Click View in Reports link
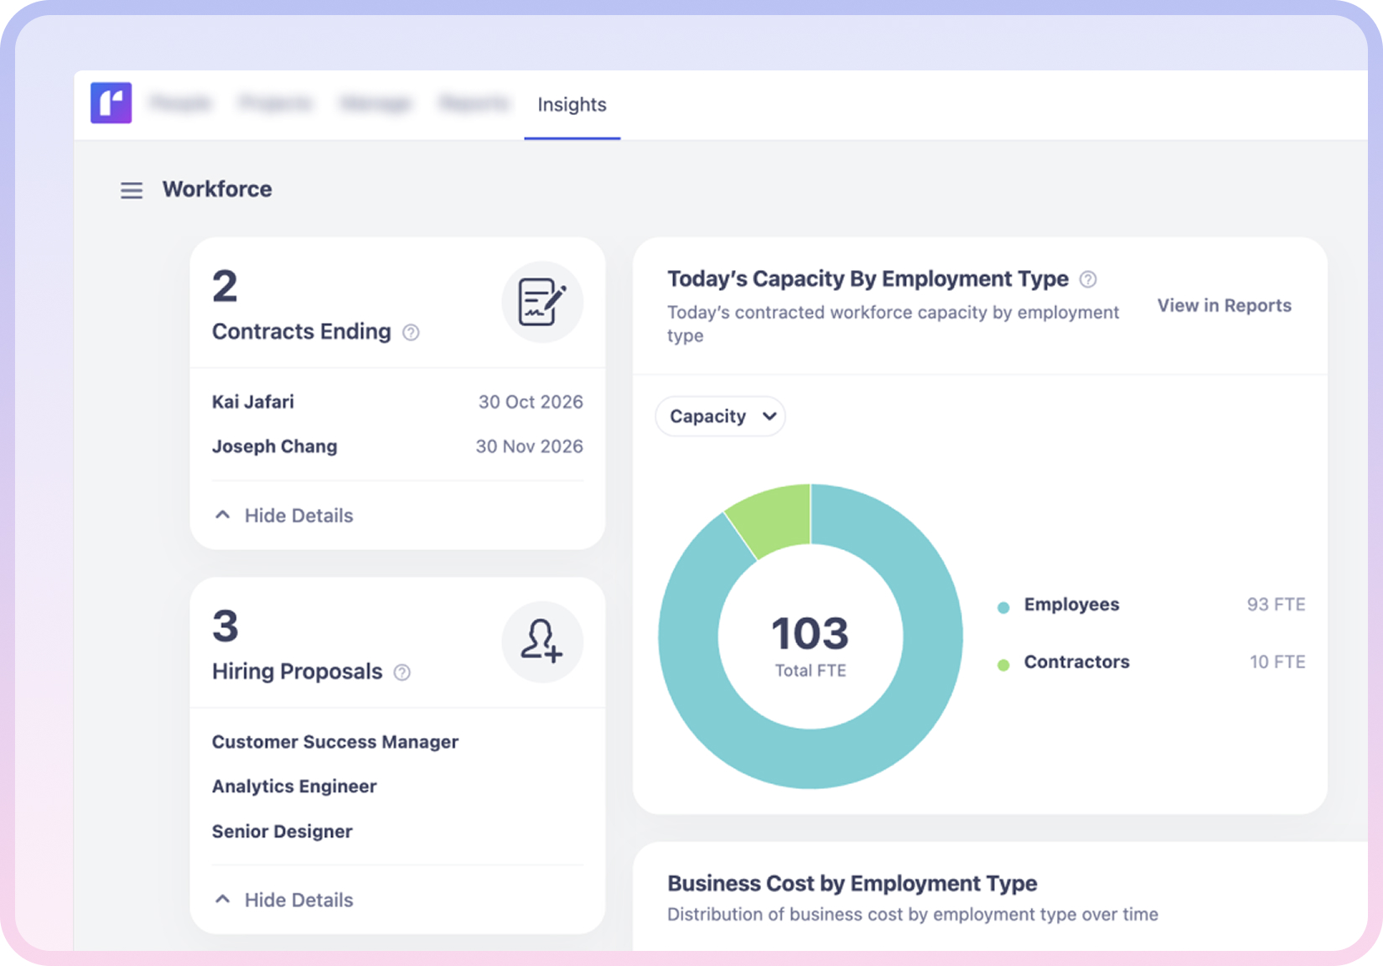 point(1224,305)
